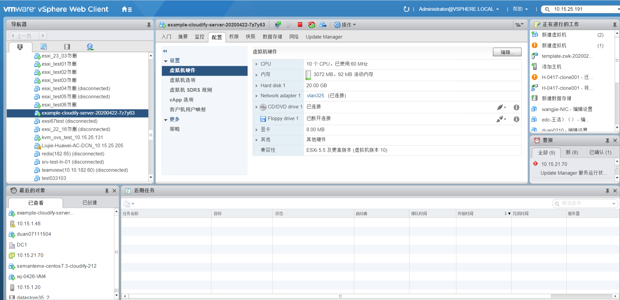620x300 pixels.
Task: Show 新 (8) alarms tab
Action: [572, 152]
